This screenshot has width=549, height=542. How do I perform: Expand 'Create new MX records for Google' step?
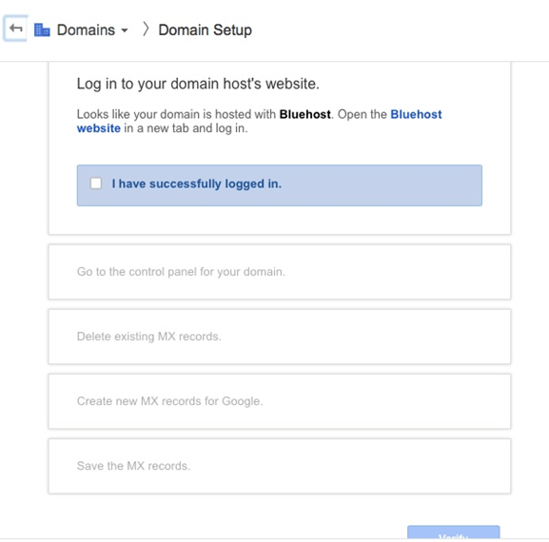pos(280,401)
